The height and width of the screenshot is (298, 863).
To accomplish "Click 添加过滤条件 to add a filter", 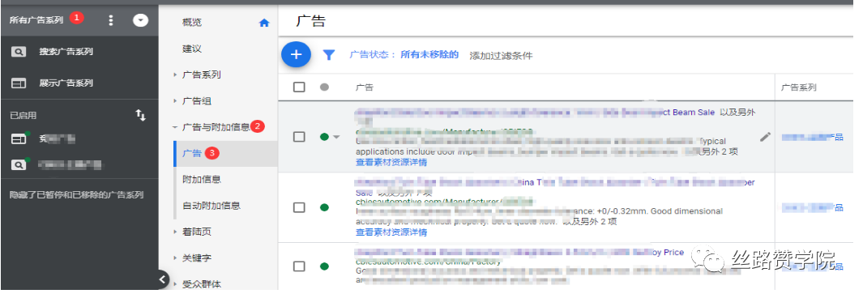I will pyautogui.click(x=501, y=56).
